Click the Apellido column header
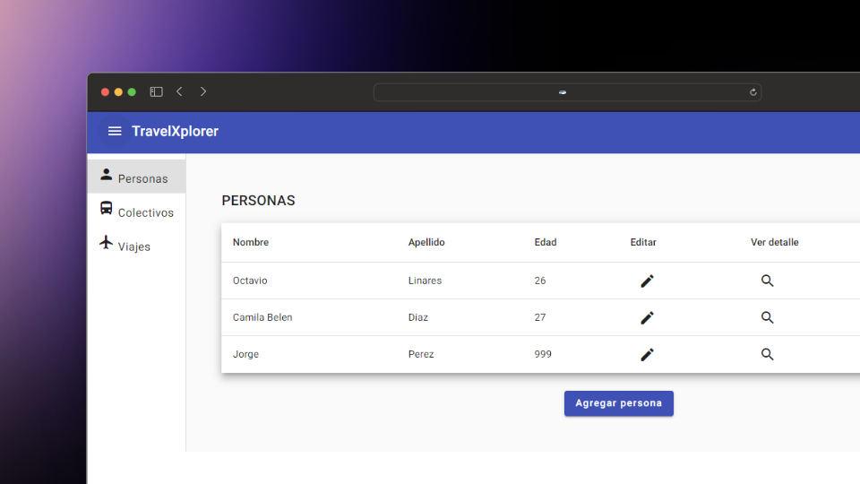 (x=426, y=242)
